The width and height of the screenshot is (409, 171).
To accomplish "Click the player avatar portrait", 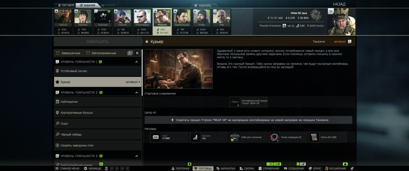I will (342, 22).
